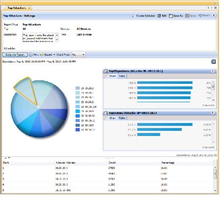Click the Create Schedule icon

pos(134,16)
